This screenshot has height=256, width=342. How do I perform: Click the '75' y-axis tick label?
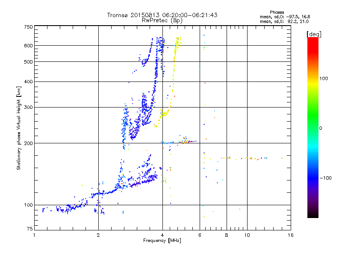30,229
